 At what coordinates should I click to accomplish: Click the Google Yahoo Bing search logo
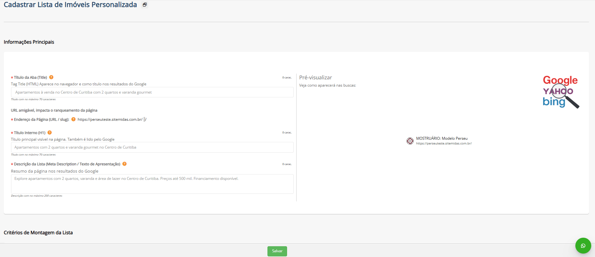point(561,91)
